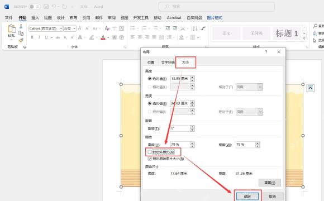
Task: Center text in the paragraph group
Action: [140, 37]
